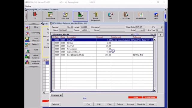
Task: Open the Reservations module
Action: [50, 16]
